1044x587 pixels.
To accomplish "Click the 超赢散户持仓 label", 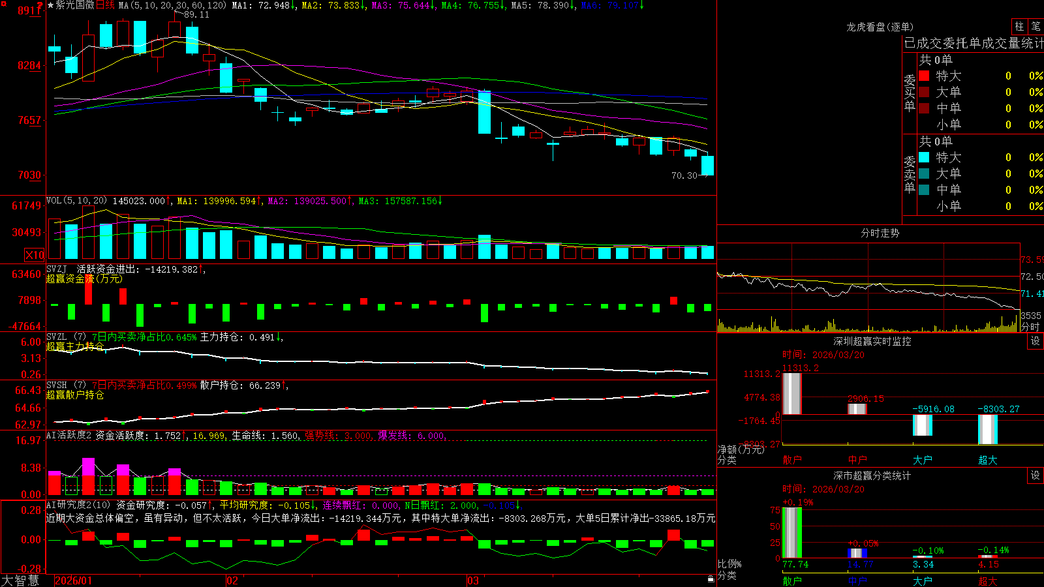I will [x=75, y=395].
